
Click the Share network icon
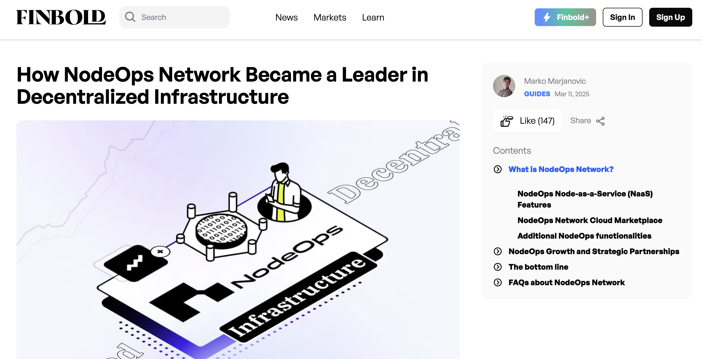(x=601, y=121)
